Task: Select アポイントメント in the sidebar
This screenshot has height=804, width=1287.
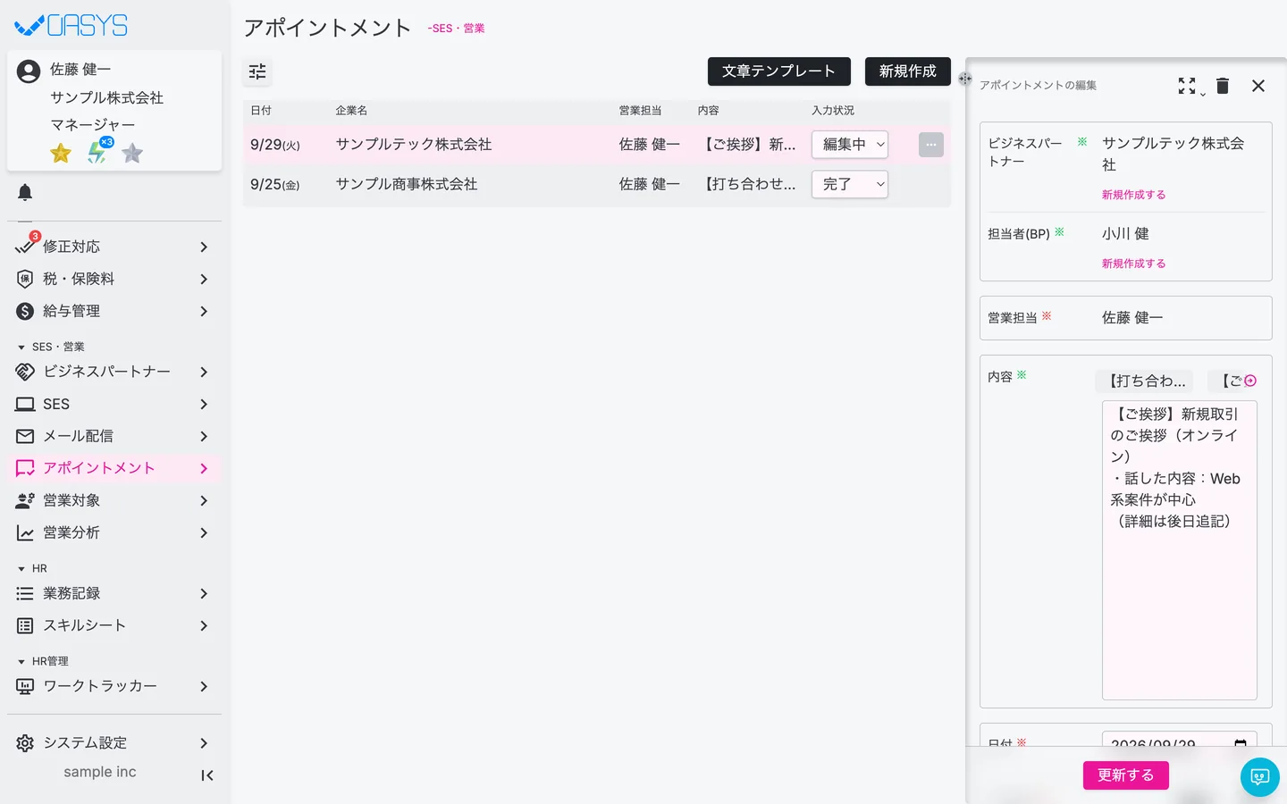Action: (114, 468)
